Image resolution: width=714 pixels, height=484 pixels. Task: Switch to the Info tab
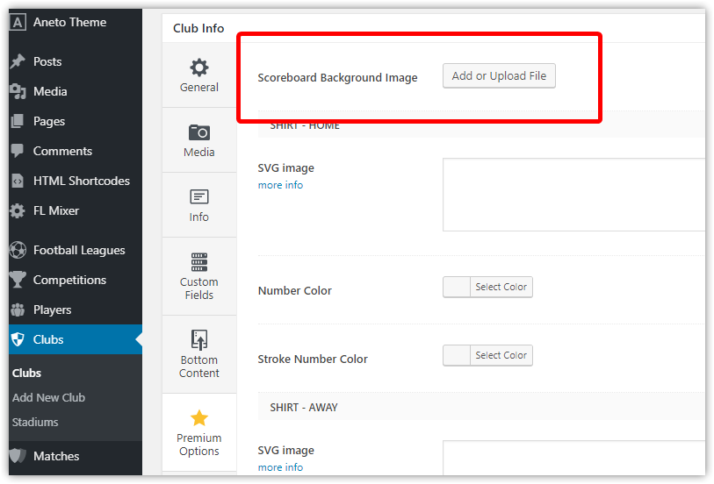tap(199, 205)
